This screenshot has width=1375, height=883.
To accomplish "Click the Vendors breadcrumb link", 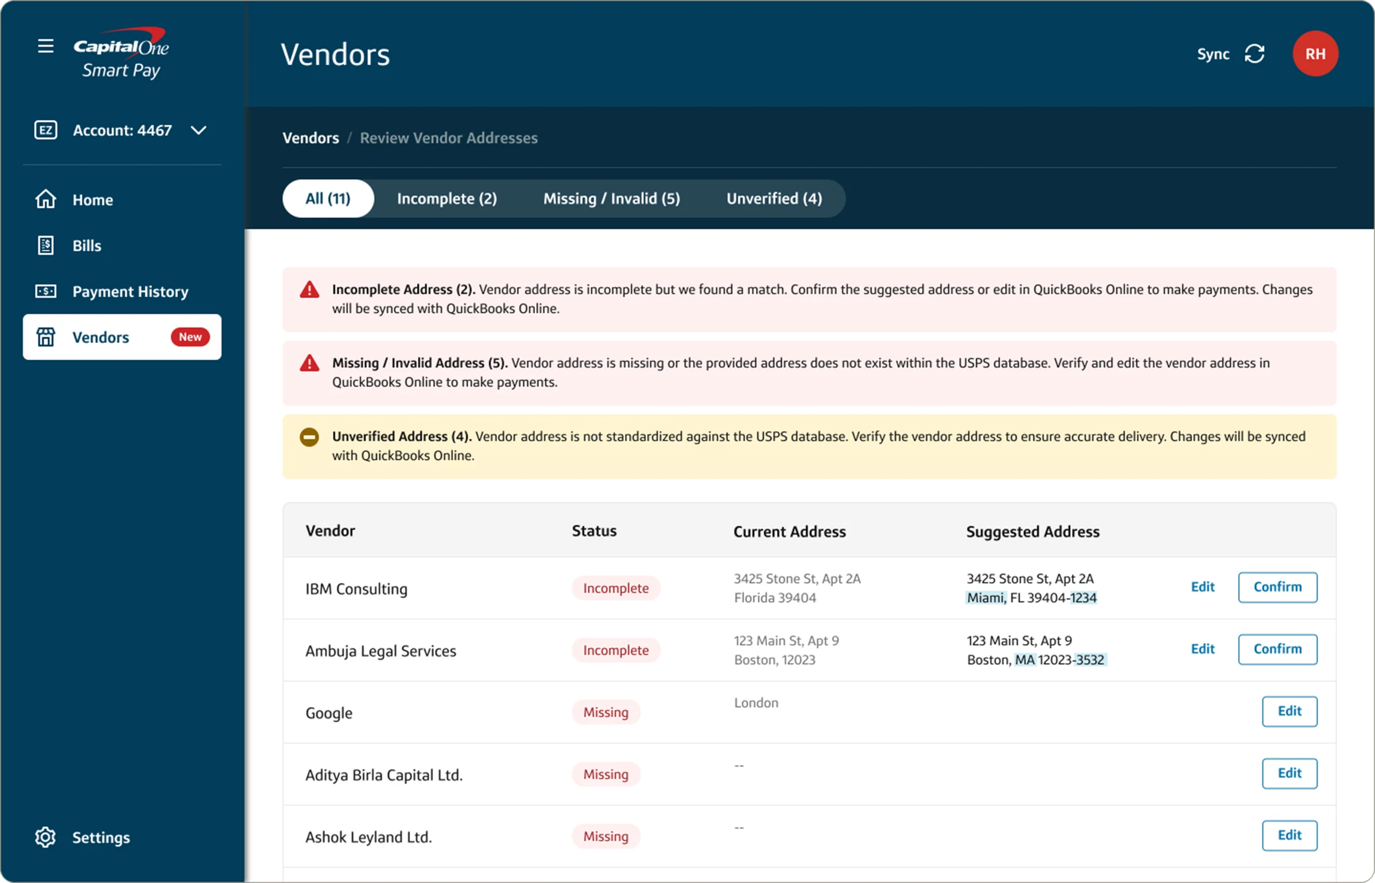I will [311, 138].
